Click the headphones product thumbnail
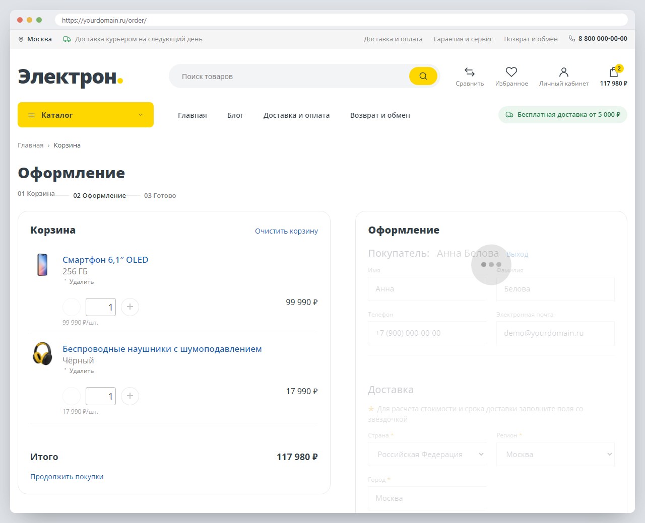The width and height of the screenshot is (645, 523). [42, 353]
